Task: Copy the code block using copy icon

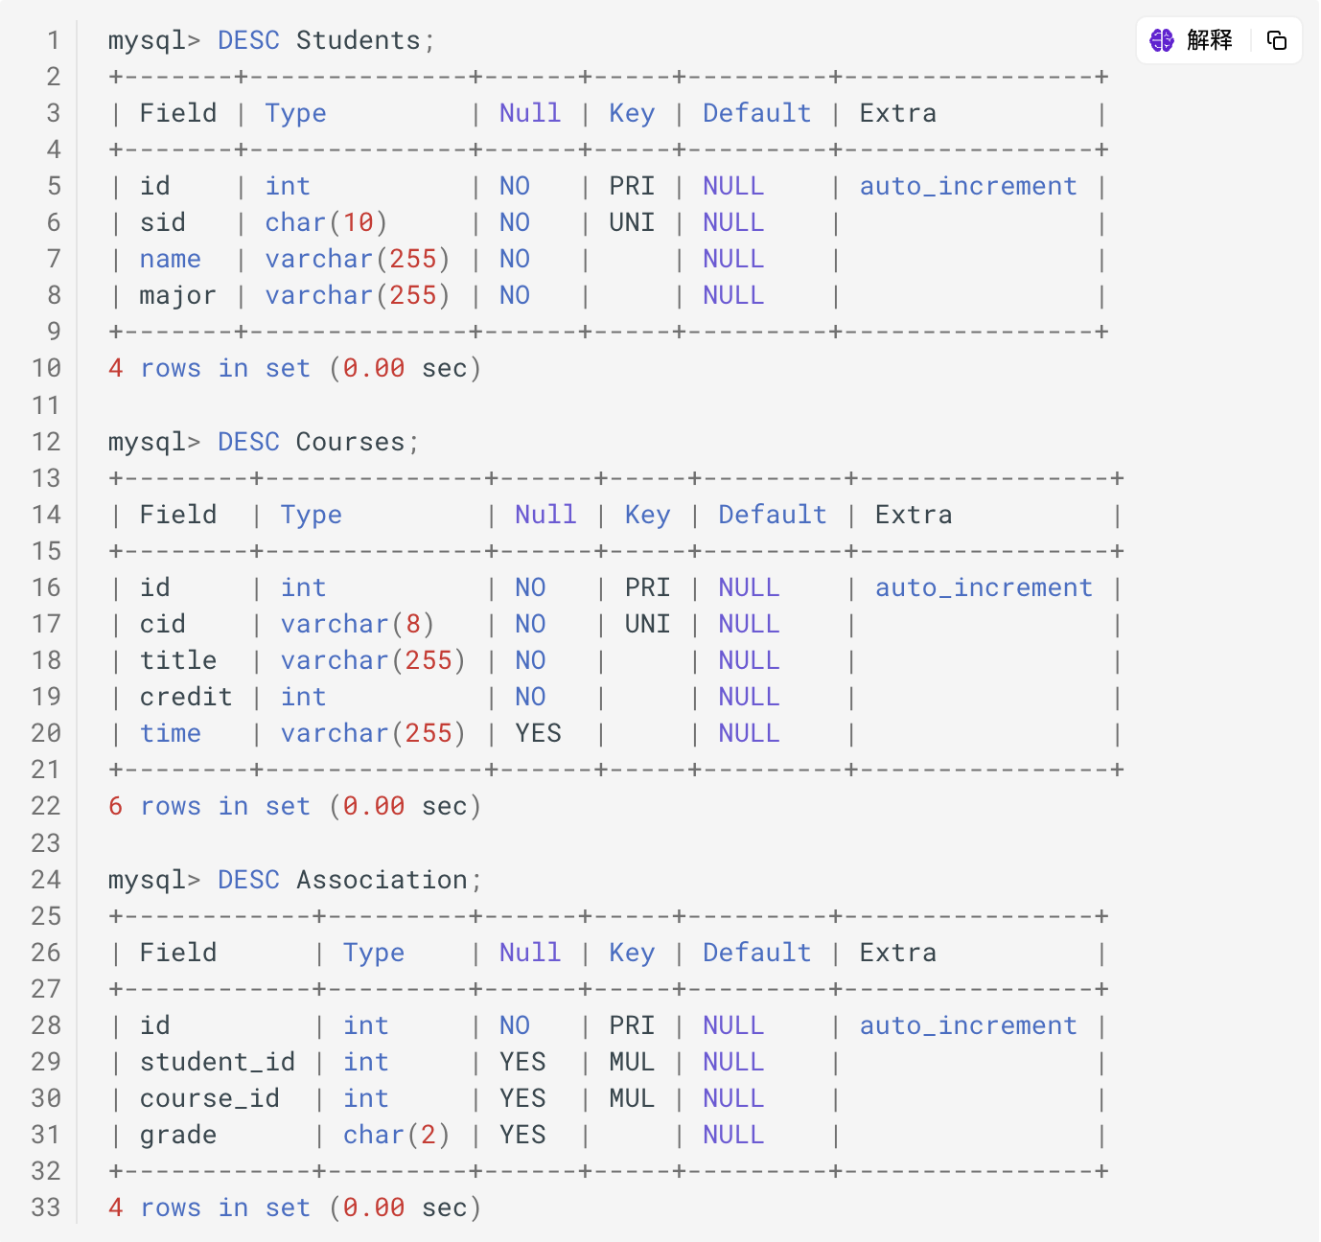Action: click(x=1276, y=40)
